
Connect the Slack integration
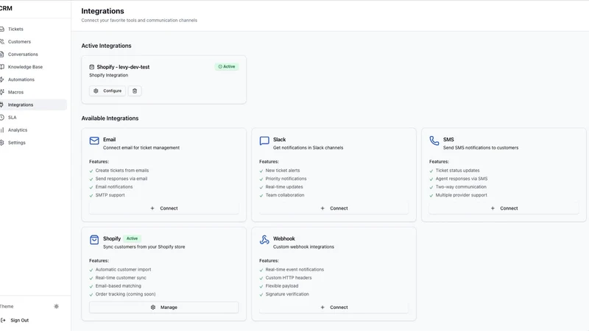334,208
